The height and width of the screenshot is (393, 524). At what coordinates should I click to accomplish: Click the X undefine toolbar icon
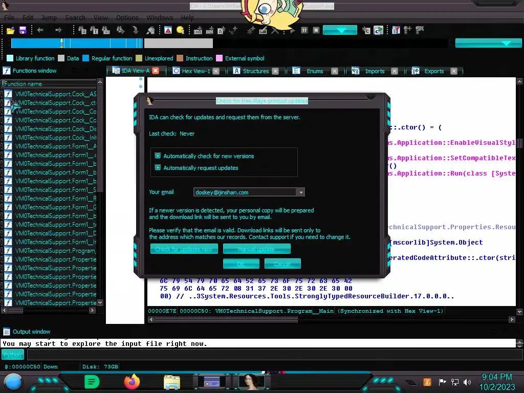pyautogui.click(x=275, y=31)
